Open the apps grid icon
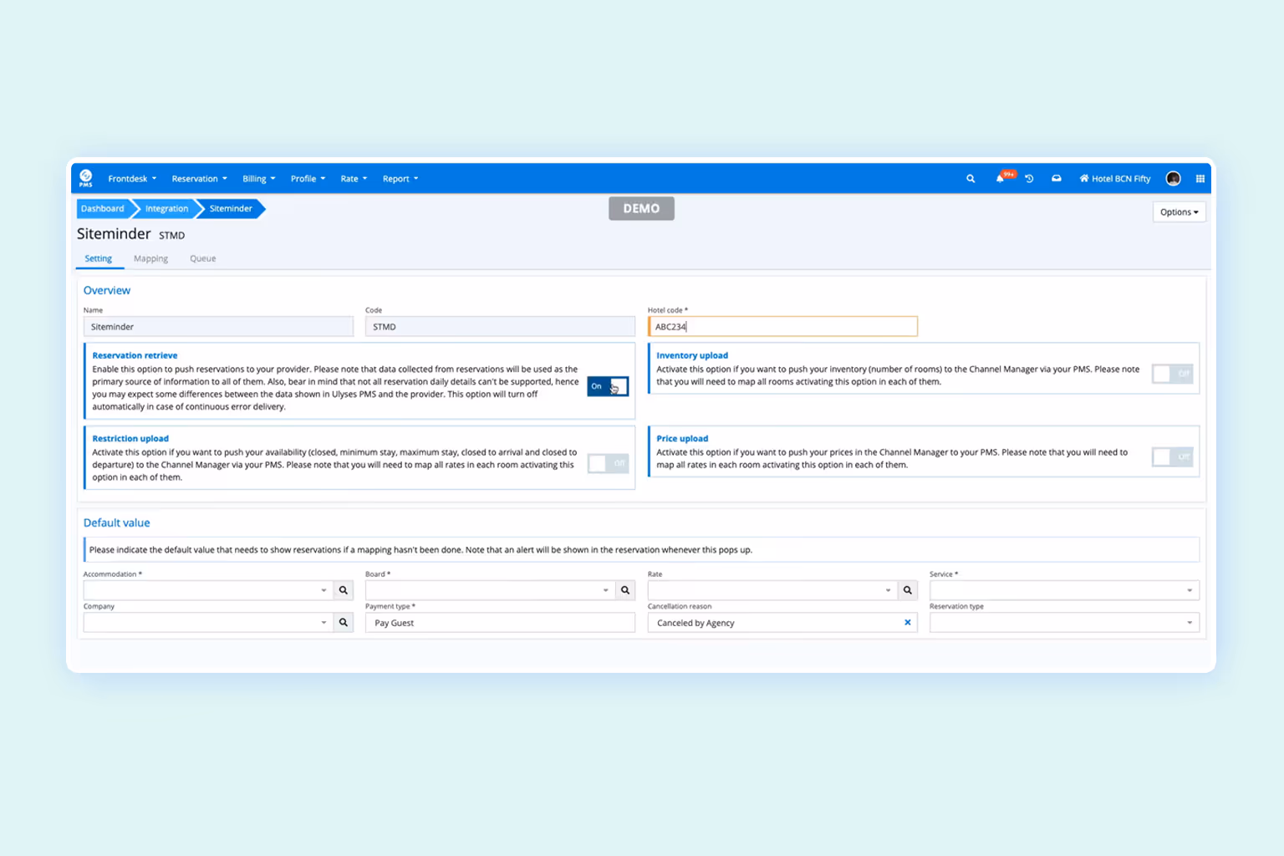1284x856 pixels. click(1200, 179)
